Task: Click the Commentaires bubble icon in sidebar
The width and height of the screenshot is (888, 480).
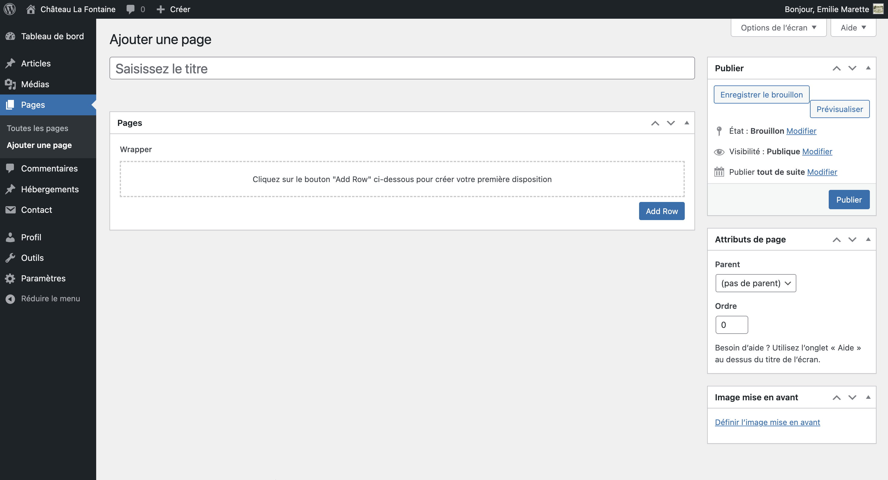Action: [10, 168]
